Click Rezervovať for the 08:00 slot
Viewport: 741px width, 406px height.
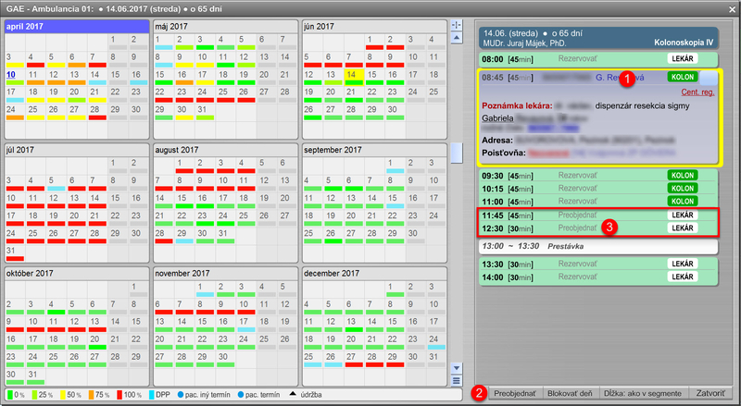click(579, 58)
